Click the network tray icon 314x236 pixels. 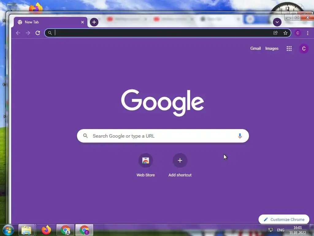270,230
